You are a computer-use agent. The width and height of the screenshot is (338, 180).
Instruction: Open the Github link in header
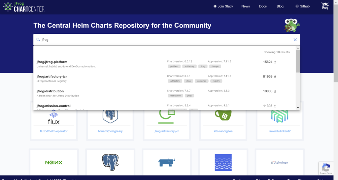[302, 6]
